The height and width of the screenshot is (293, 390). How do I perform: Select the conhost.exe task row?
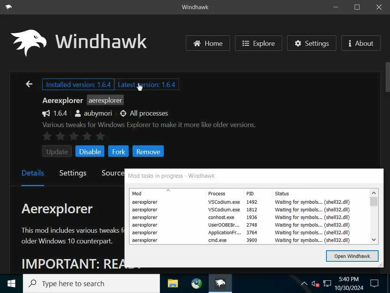coord(250,217)
